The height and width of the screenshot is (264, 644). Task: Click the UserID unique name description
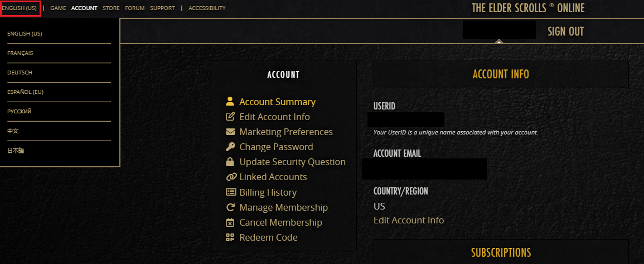click(x=456, y=133)
